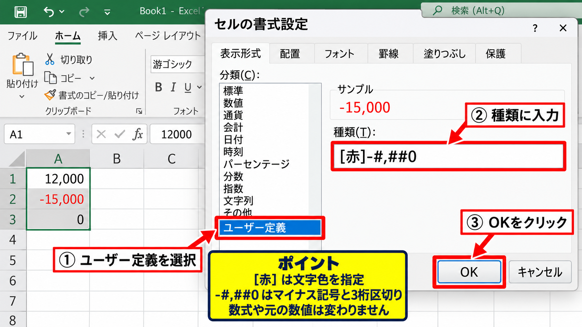Screen dimensions: 582x327
Task: Click the formula bar Enter checkmark
Action: point(120,134)
